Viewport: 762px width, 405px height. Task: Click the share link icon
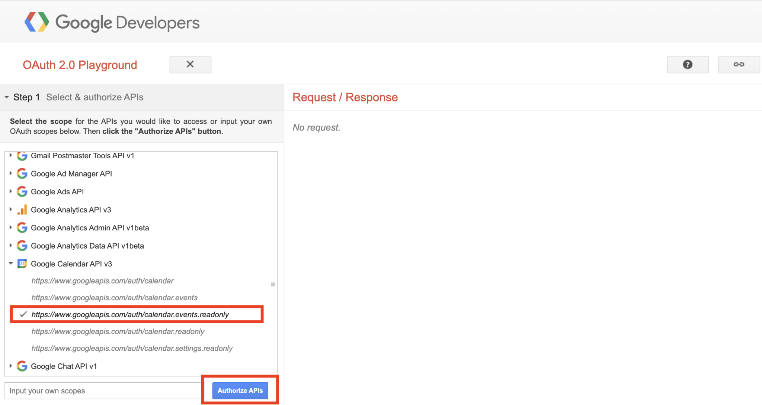(738, 65)
